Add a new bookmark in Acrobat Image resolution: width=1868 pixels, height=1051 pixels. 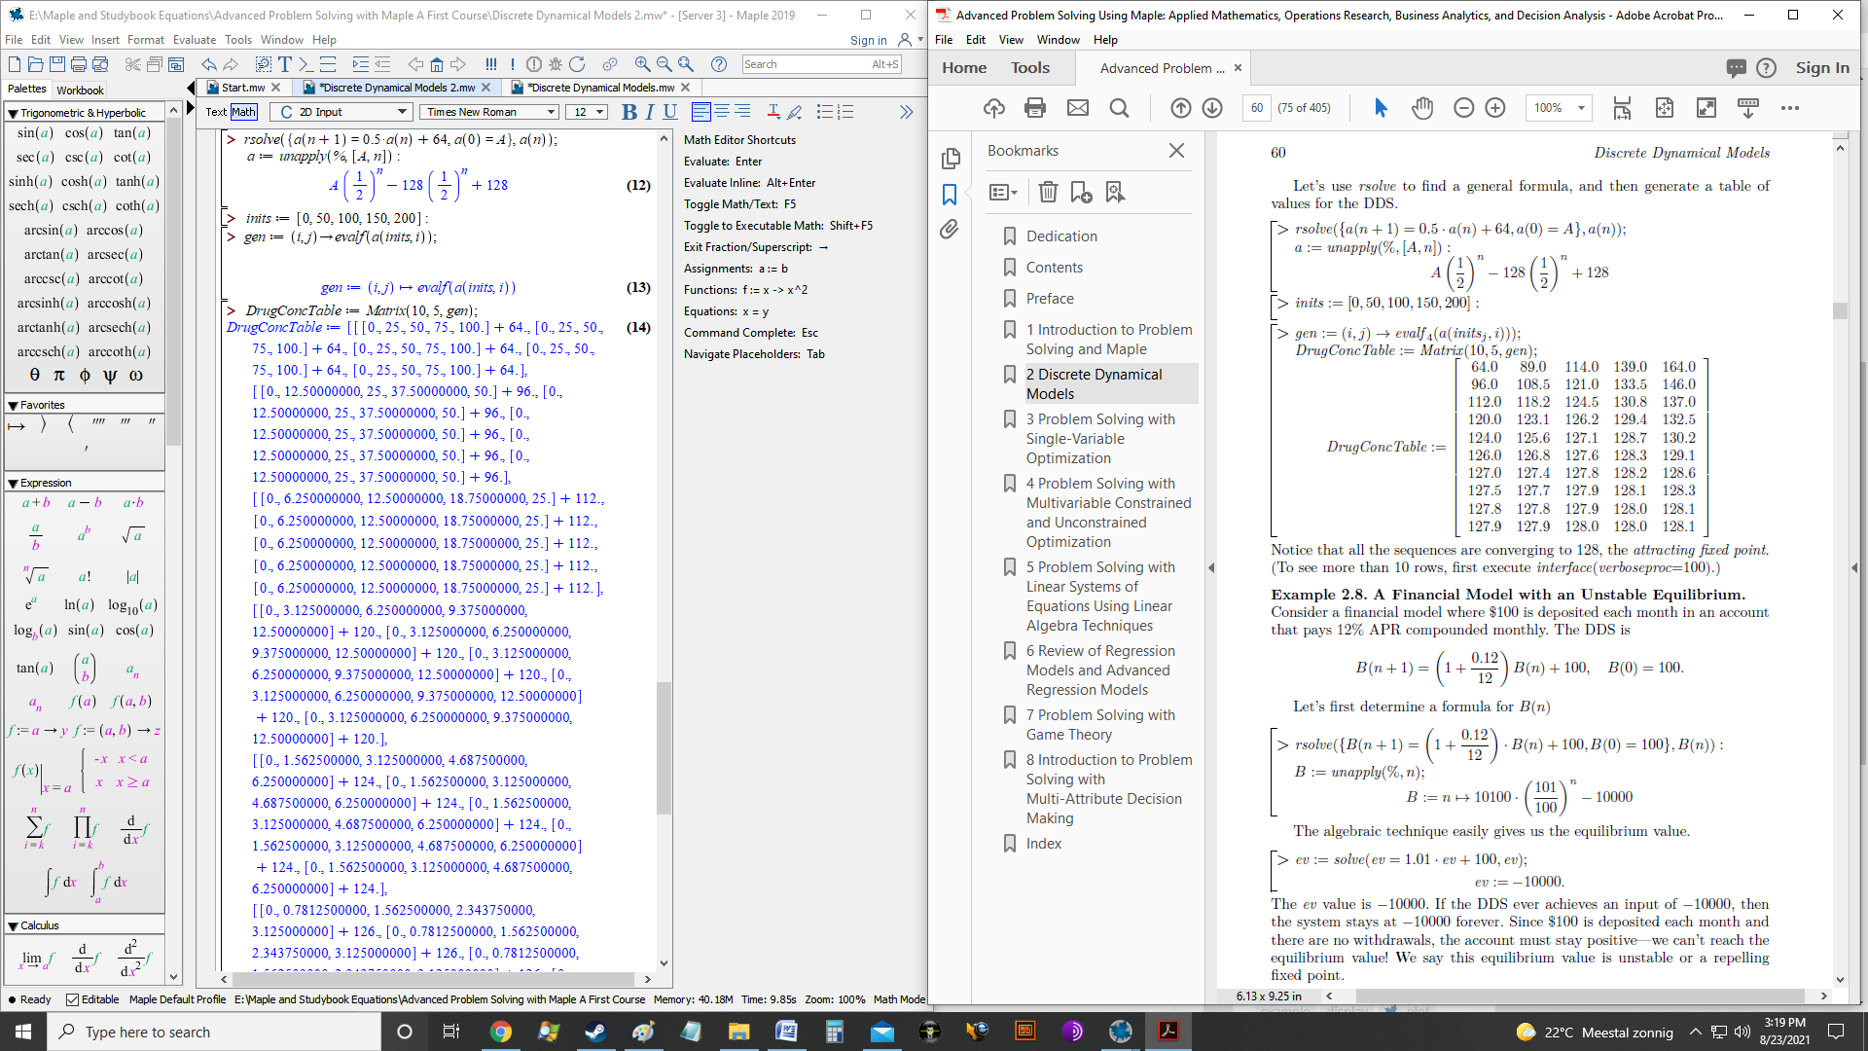(x=1081, y=192)
